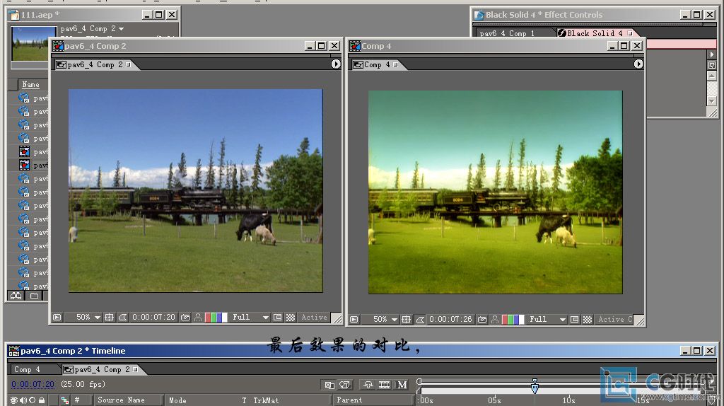This screenshot has height=406, width=724.
Task: Click the find binoculars icon in Project panel
Action: [16, 296]
